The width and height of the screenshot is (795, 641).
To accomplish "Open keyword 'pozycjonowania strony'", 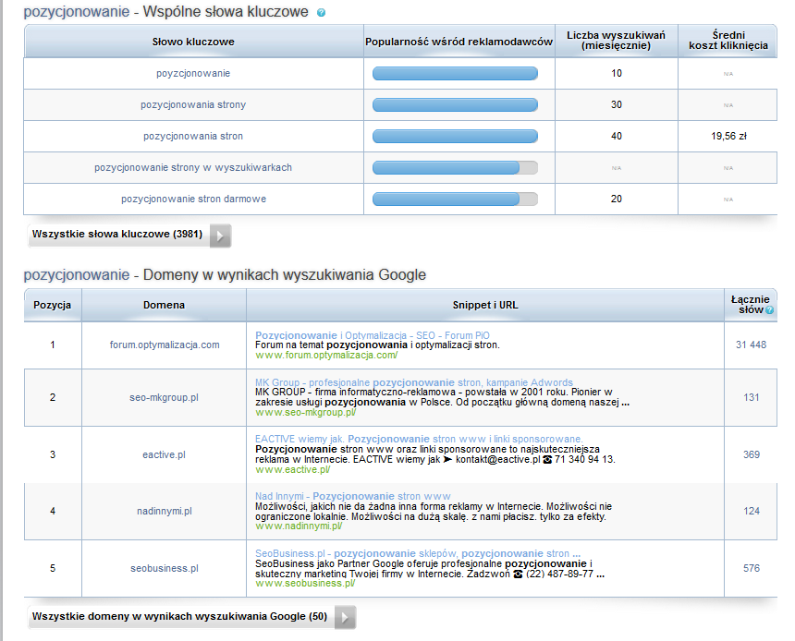I will (x=193, y=104).
